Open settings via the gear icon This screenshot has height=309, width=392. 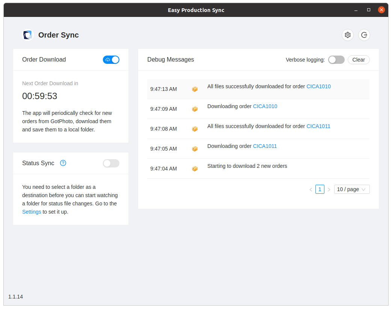[347, 35]
